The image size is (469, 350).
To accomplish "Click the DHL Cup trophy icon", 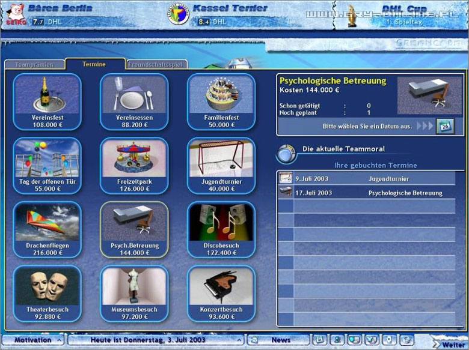I will click(x=352, y=16).
